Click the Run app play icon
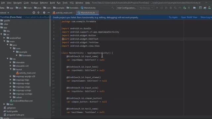Viewport: 212px width, 119px height. (157, 8)
